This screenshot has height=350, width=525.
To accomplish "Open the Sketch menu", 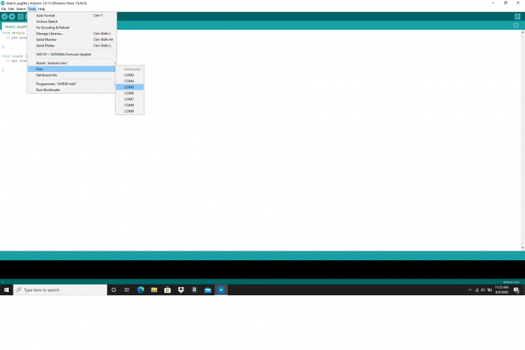I will (21, 9).
